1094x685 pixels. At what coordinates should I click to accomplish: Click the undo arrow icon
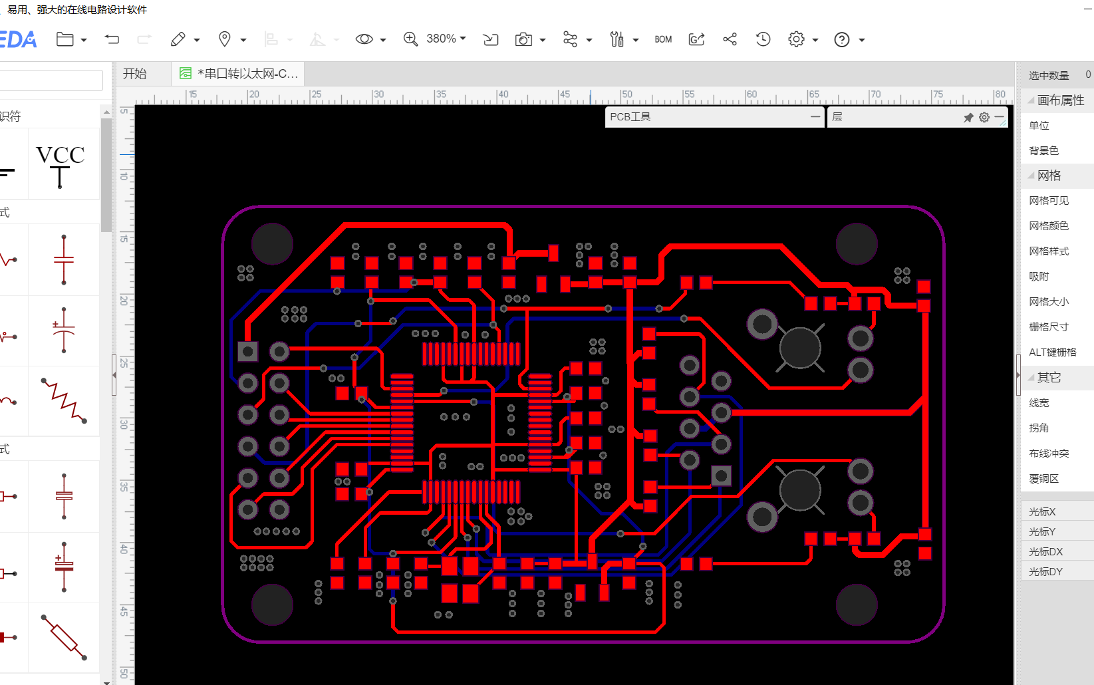[x=112, y=39]
